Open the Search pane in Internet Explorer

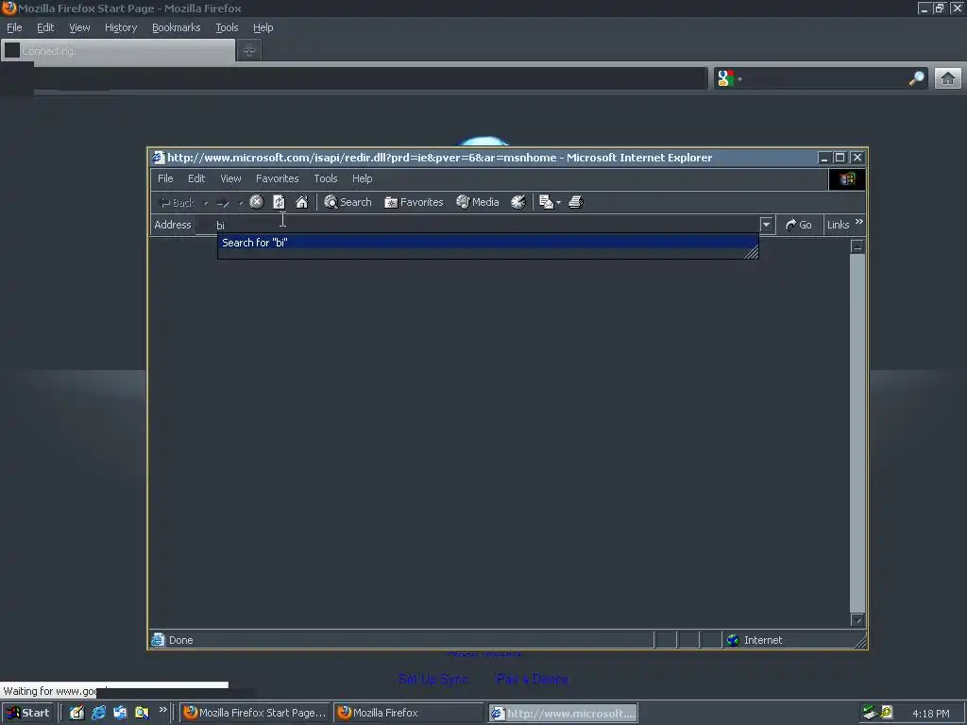click(348, 202)
